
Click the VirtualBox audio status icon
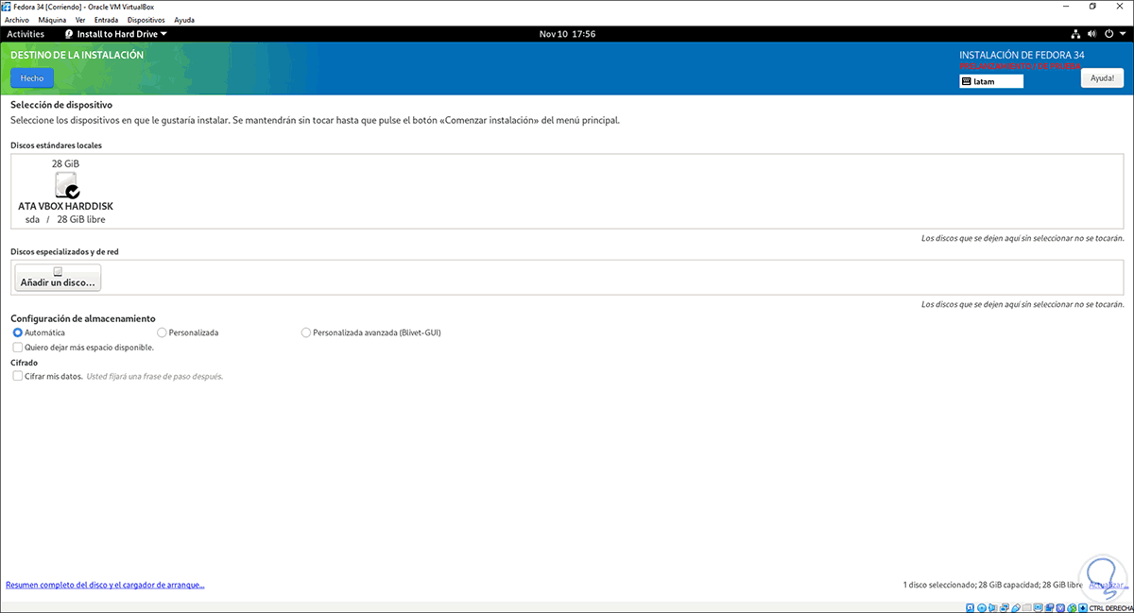tap(992, 607)
